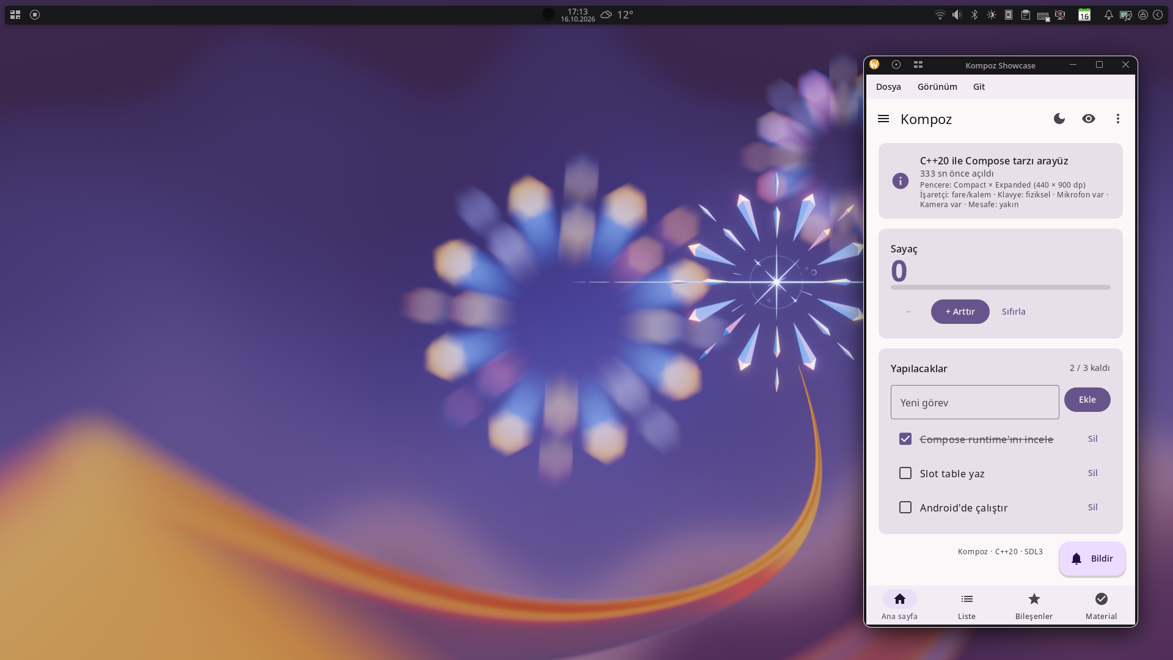Open the Görünüm menu

[937, 87]
